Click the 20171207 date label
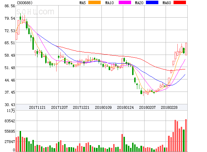207x152 pixels. [59, 107]
